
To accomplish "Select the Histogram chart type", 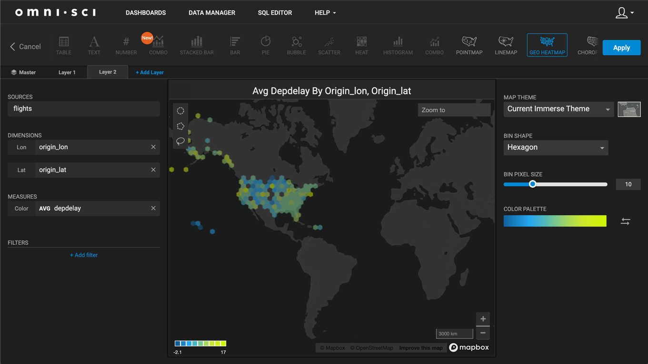I will (398, 46).
